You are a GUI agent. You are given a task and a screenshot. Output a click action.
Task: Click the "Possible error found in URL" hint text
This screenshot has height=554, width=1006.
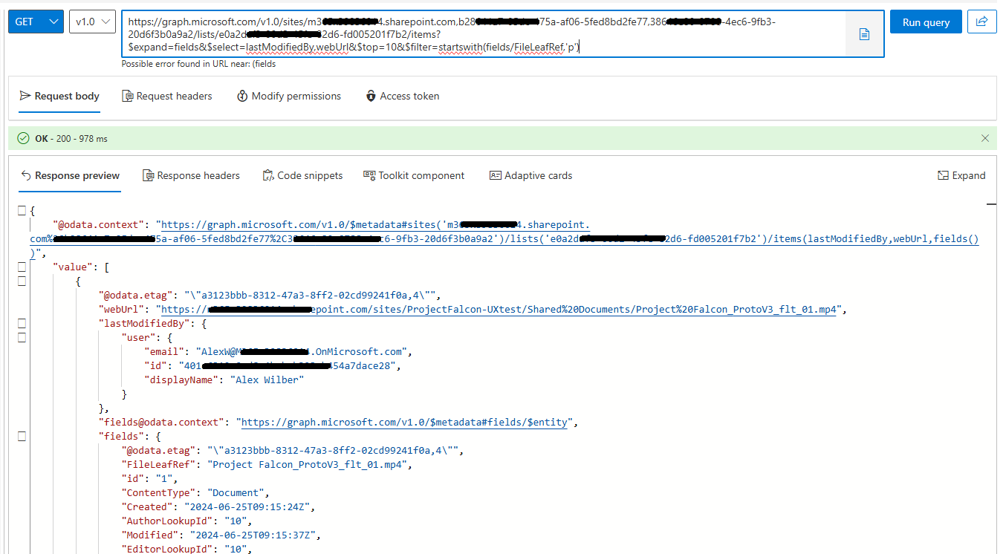(198, 64)
